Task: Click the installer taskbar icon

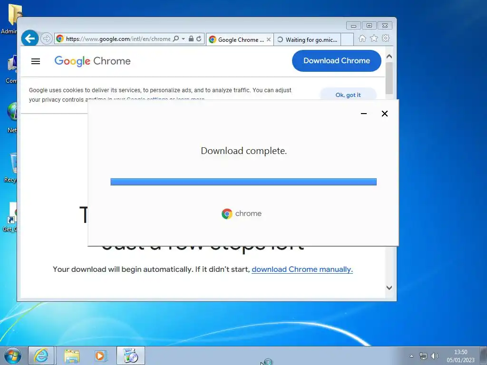Action: tap(131, 355)
